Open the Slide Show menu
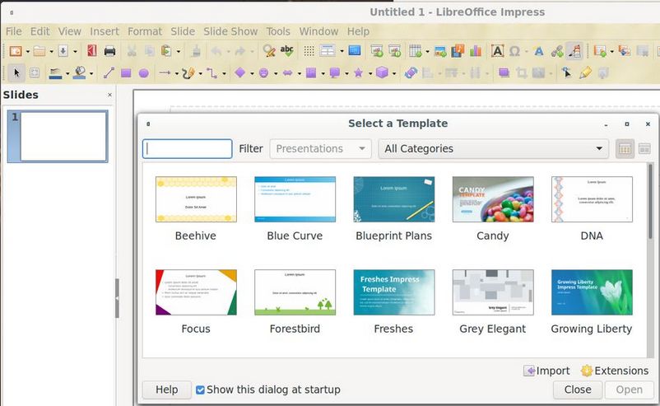This screenshot has height=406, width=660. 230,31
